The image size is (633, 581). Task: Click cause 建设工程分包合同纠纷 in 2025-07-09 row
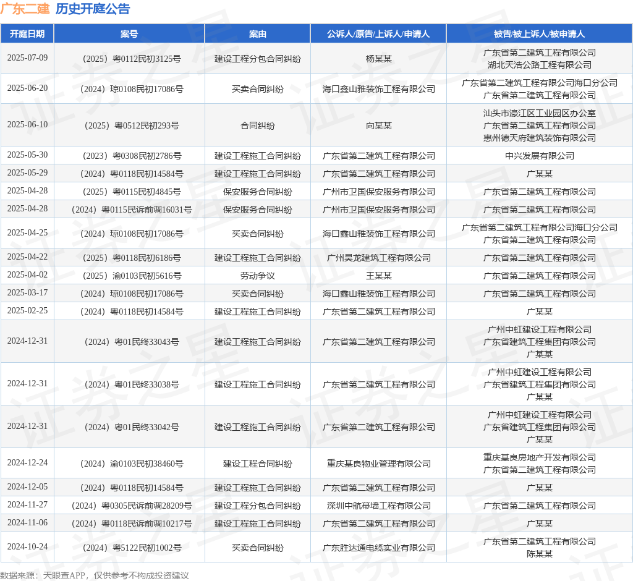[x=258, y=59]
